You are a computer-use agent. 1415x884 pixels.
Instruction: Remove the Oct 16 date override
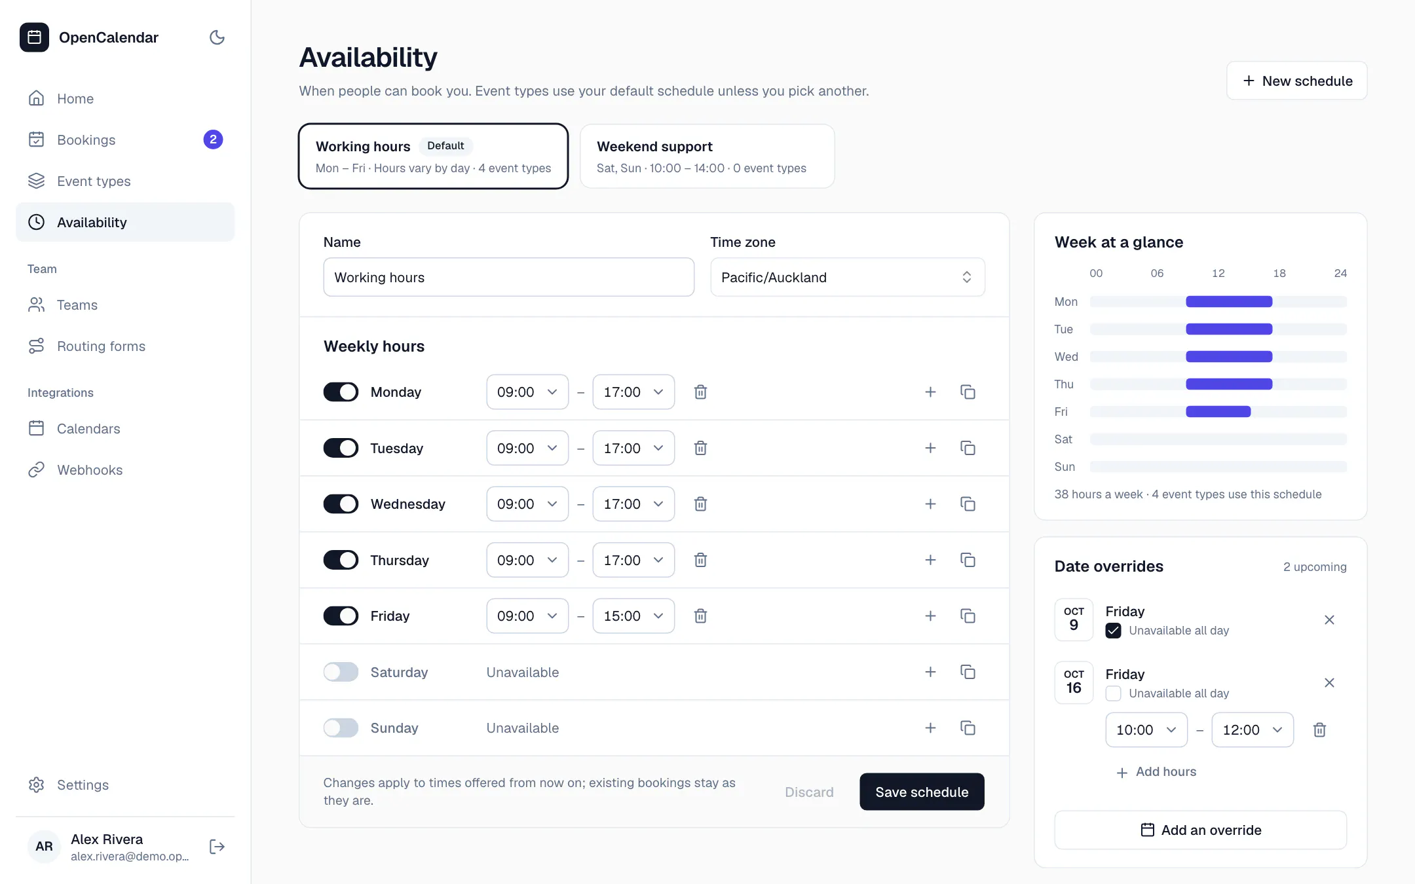[x=1329, y=682]
